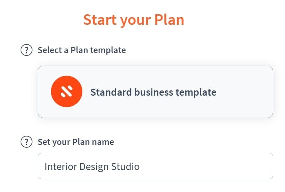The height and width of the screenshot is (192, 285).
Task: Click the word template in the Standard business card
Action: click(196, 93)
